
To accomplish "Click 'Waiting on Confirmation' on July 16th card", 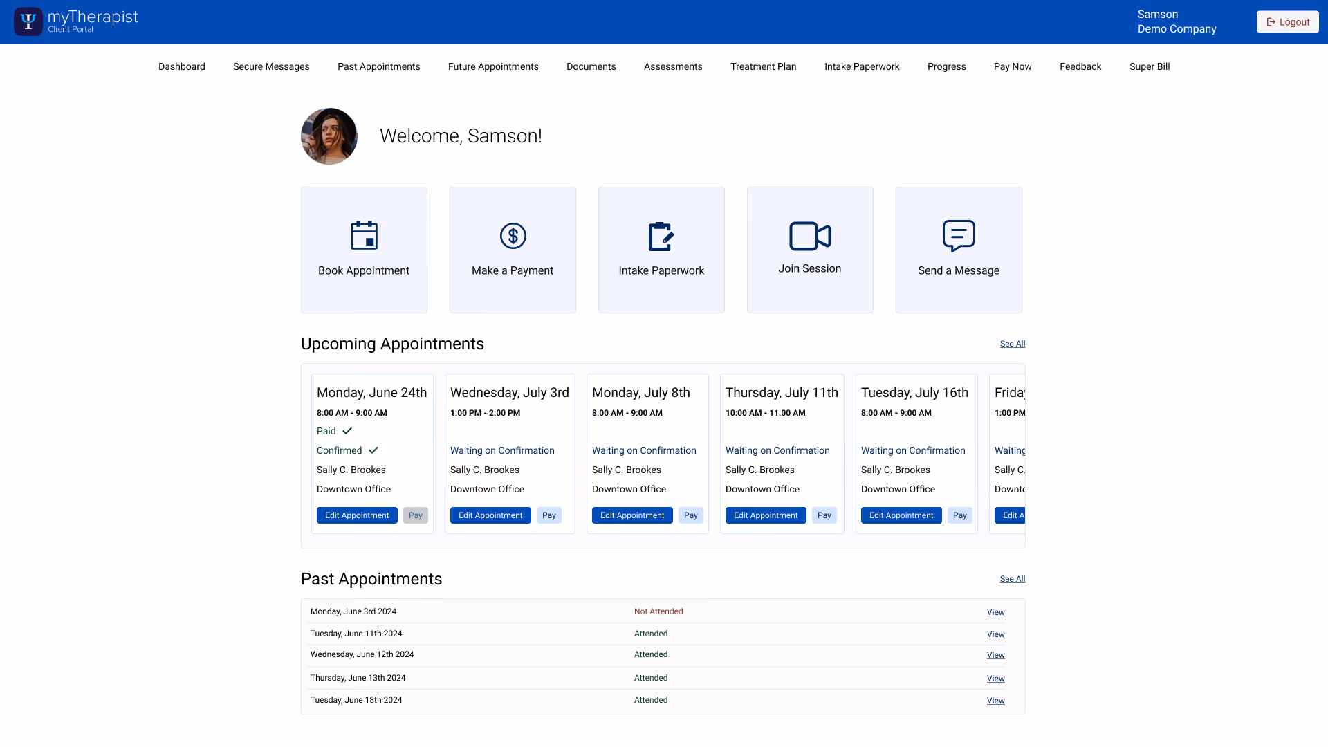I will pyautogui.click(x=913, y=450).
